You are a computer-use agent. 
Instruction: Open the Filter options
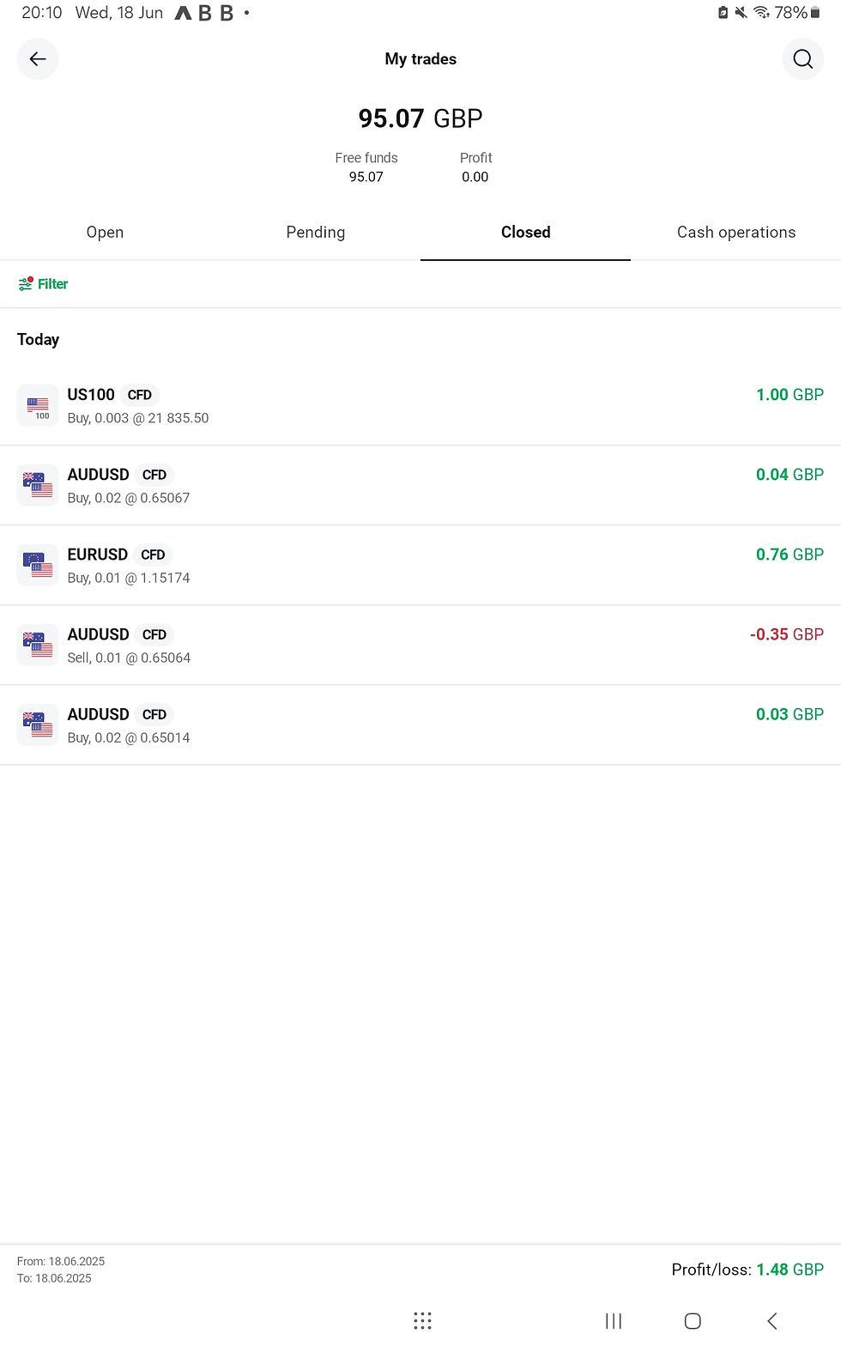43,284
